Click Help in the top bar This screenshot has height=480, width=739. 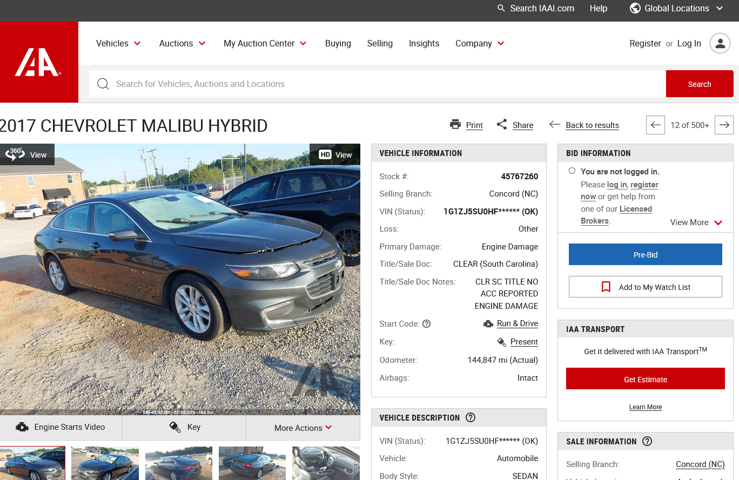tap(599, 8)
